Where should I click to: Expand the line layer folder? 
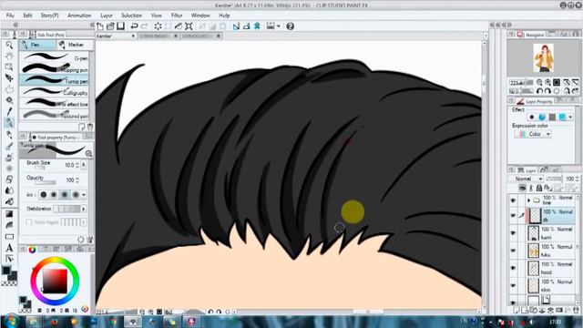(528, 200)
